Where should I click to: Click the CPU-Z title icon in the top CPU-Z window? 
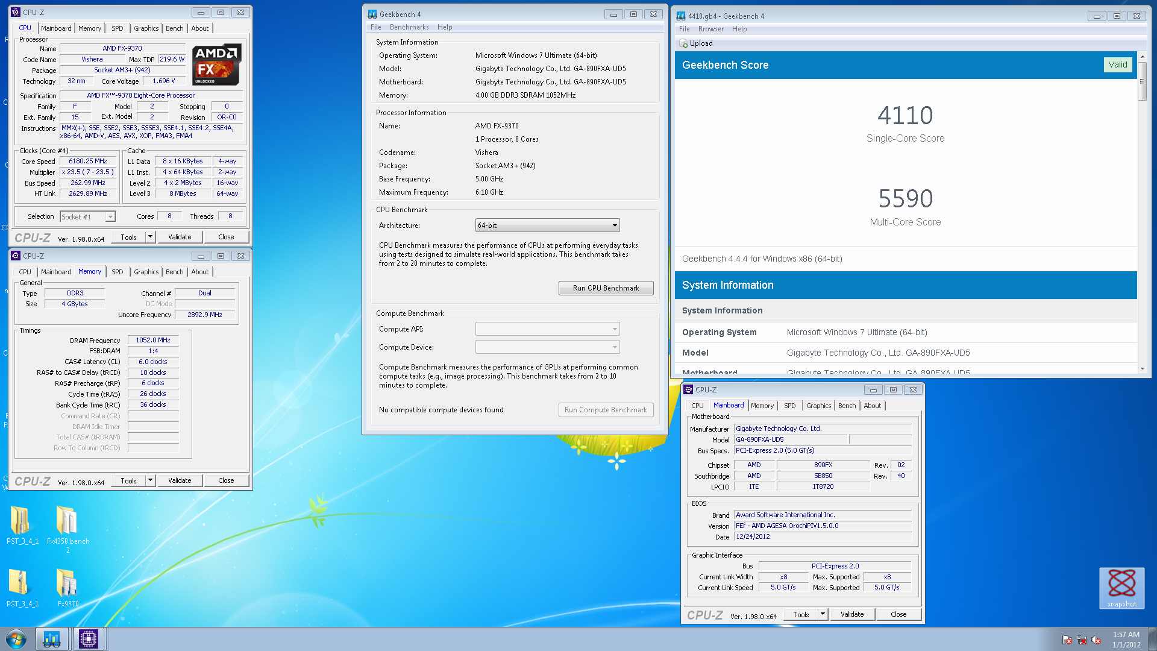[16, 12]
